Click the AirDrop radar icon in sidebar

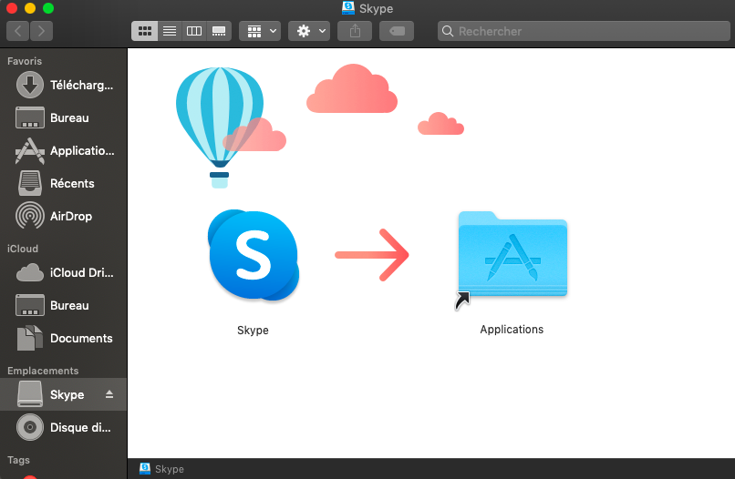click(x=30, y=216)
